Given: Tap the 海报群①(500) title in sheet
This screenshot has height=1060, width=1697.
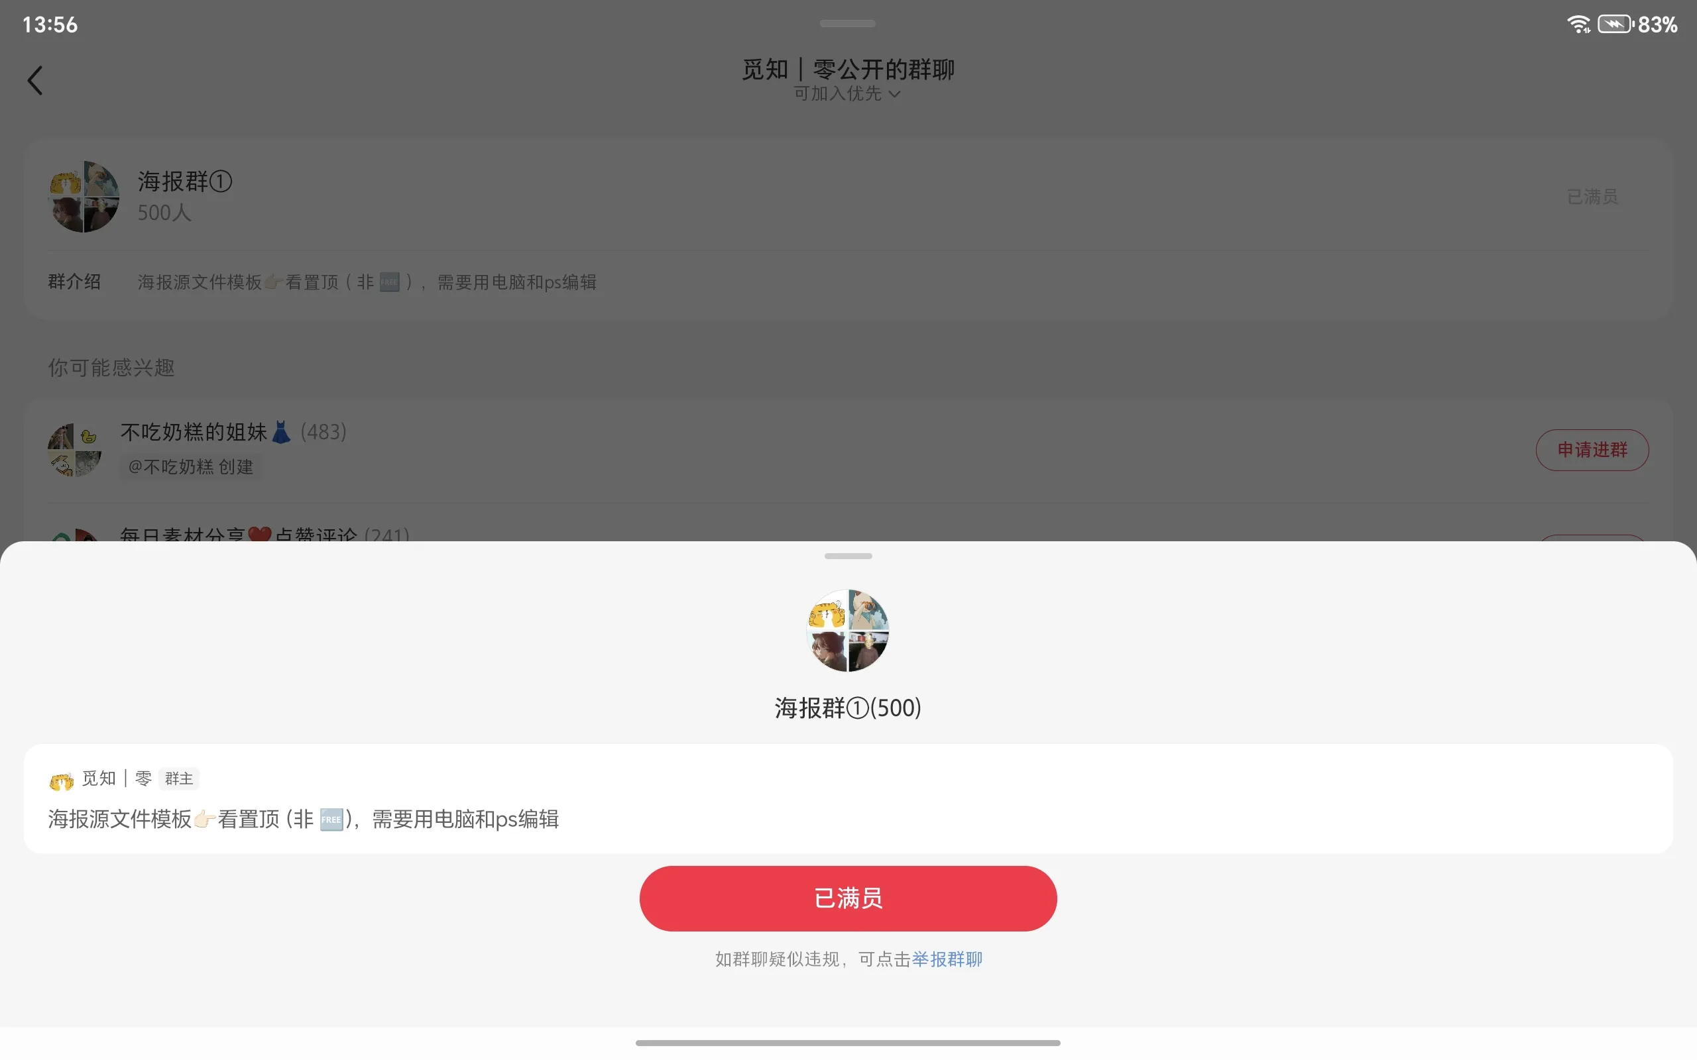Looking at the screenshot, I should point(848,708).
